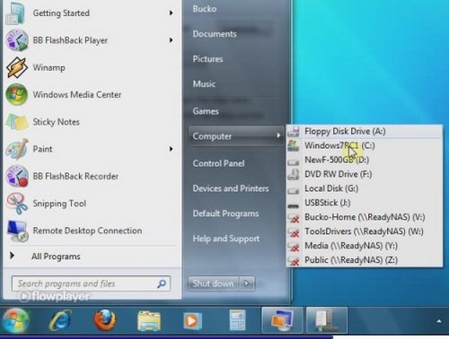The image size is (449, 339).
Task: Open Windows Explorer folder taskbar icon
Action: tap(149, 321)
